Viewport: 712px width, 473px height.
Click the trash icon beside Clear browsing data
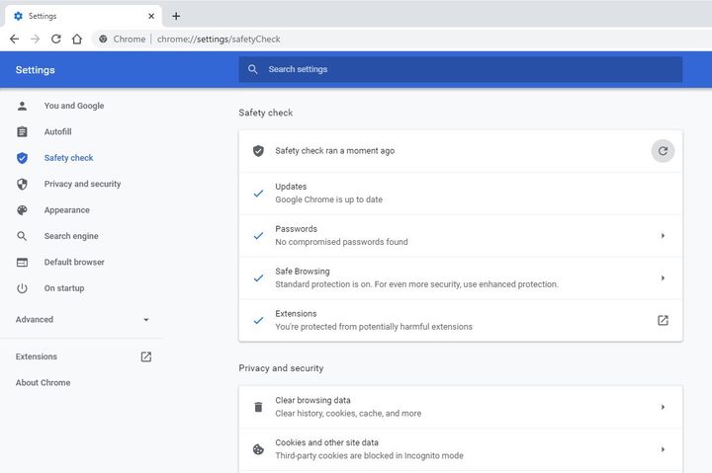(258, 407)
